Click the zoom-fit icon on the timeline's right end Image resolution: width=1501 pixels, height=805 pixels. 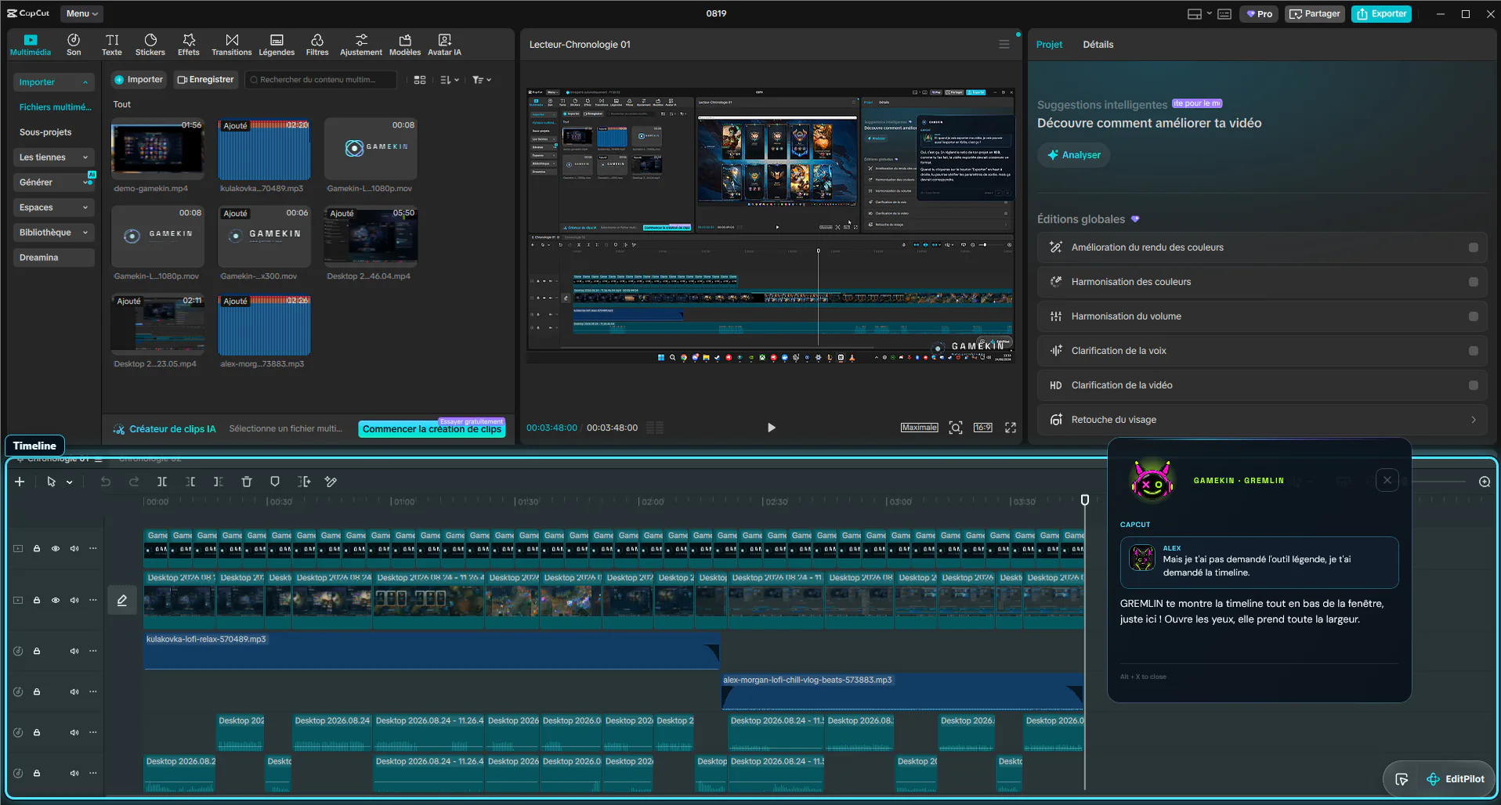pos(1485,482)
